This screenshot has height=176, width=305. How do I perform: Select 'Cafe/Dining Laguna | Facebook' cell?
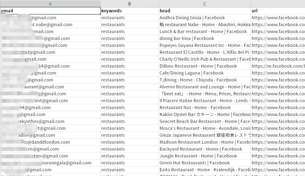(x=205, y=73)
